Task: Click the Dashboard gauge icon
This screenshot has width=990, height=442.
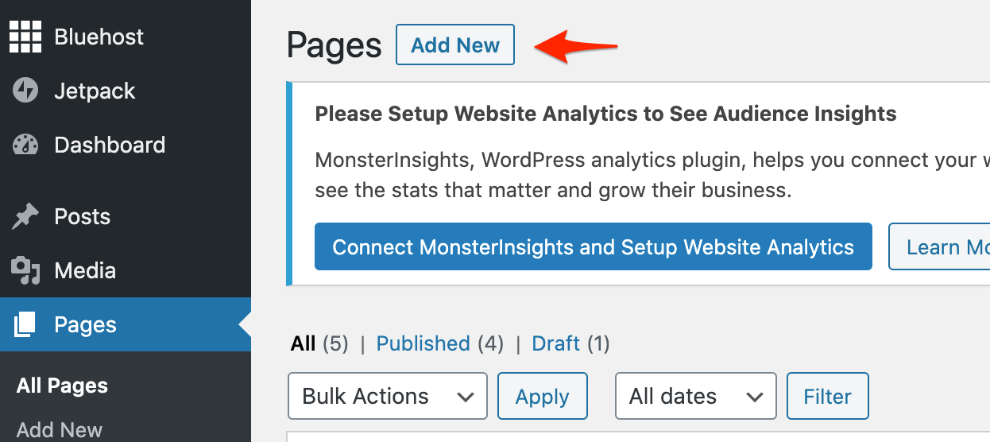Action: pyautogui.click(x=25, y=145)
